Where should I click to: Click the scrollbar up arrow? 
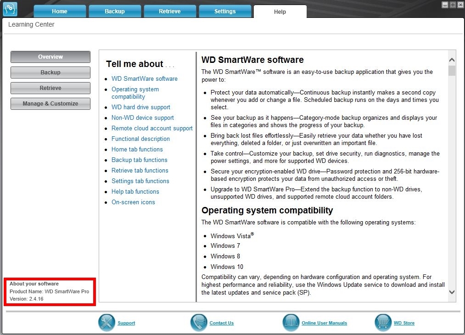(x=452, y=60)
